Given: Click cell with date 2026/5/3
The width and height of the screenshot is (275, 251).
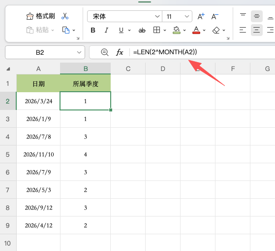Looking at the screenshot, I should [x=38, y=190].
